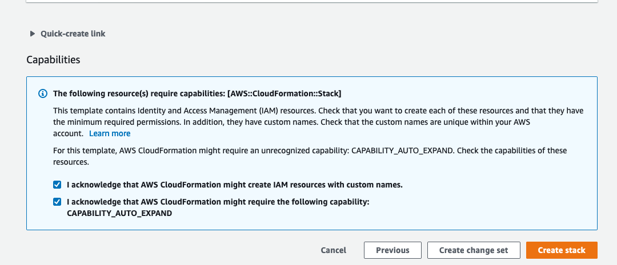Launch with the orange Create stack button

tap(562, 250)
